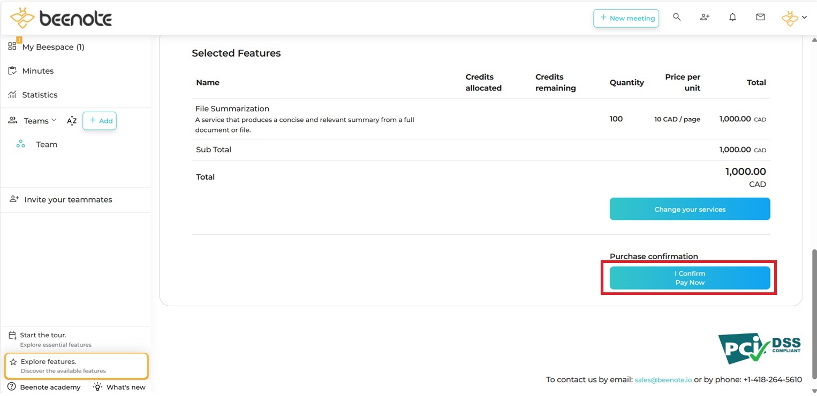Image resolution: width=817 pixels, height=396 pixels.
Task: Click the sales@beenote.io email link
Action: (663, 379)
